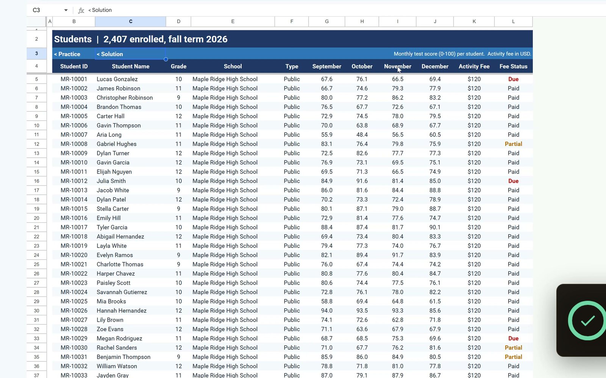Click the "Grade" column heading

[178, 67]
